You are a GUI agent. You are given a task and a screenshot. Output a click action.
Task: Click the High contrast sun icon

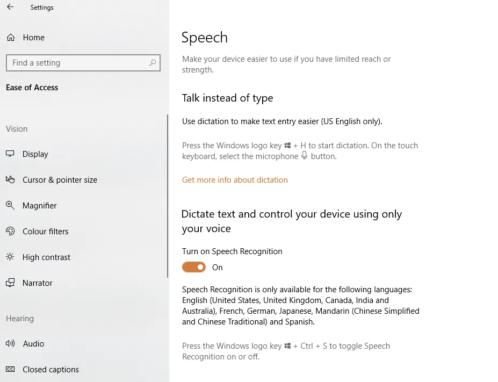tap(10, 257)
